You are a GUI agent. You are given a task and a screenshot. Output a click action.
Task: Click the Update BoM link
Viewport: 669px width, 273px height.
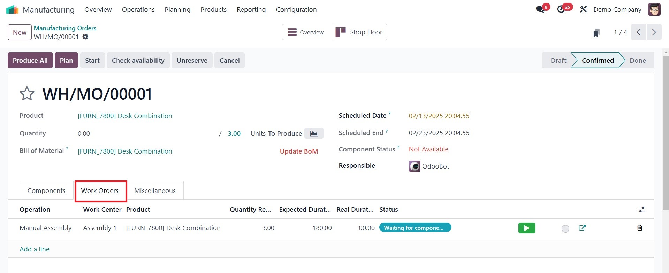299,151
